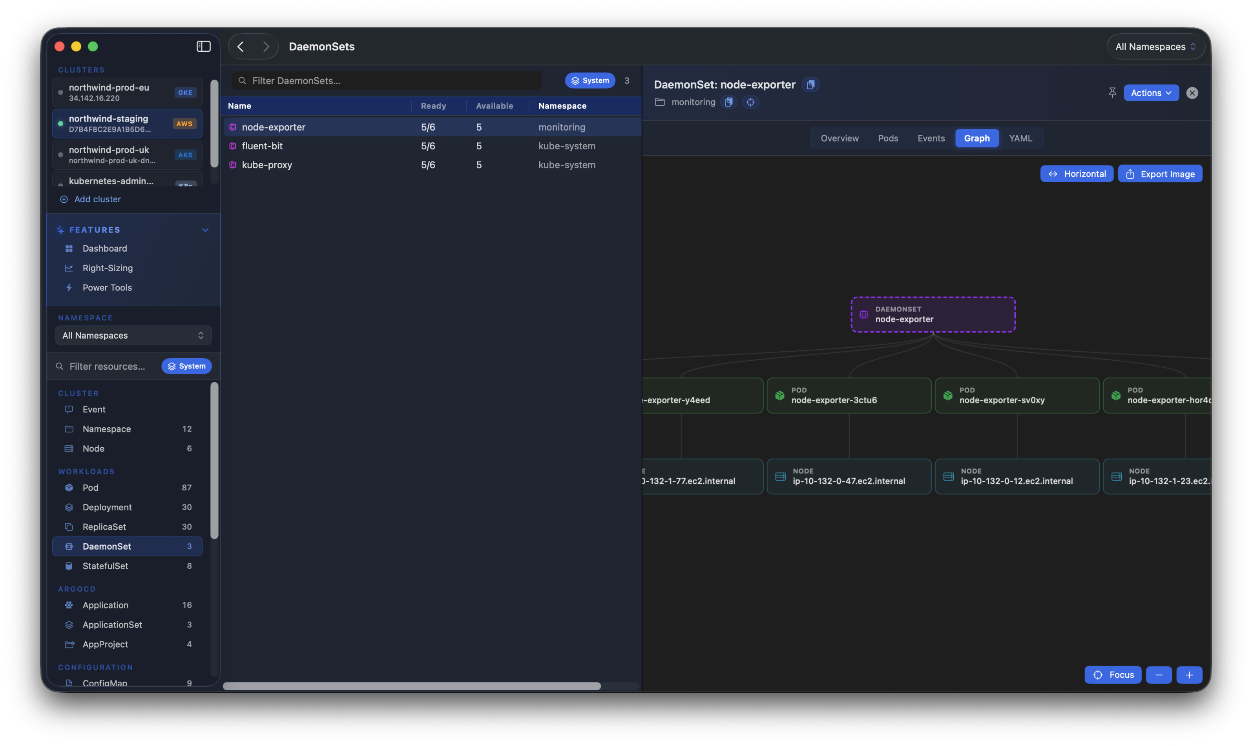Switch to the Events tab

point(931,138)
